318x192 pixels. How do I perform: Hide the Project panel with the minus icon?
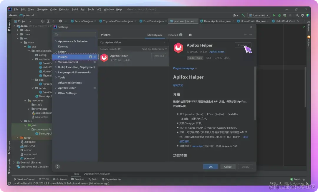tap(66, 21)
